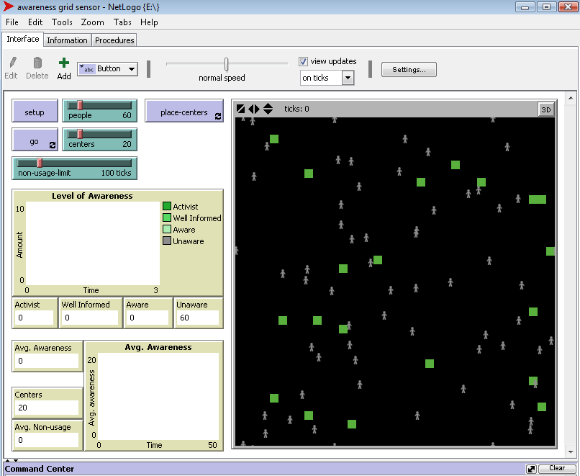Click the Edit pencil icon in toolbar
This screenshot has width=580, height=476.
click(x=11, y=63)
